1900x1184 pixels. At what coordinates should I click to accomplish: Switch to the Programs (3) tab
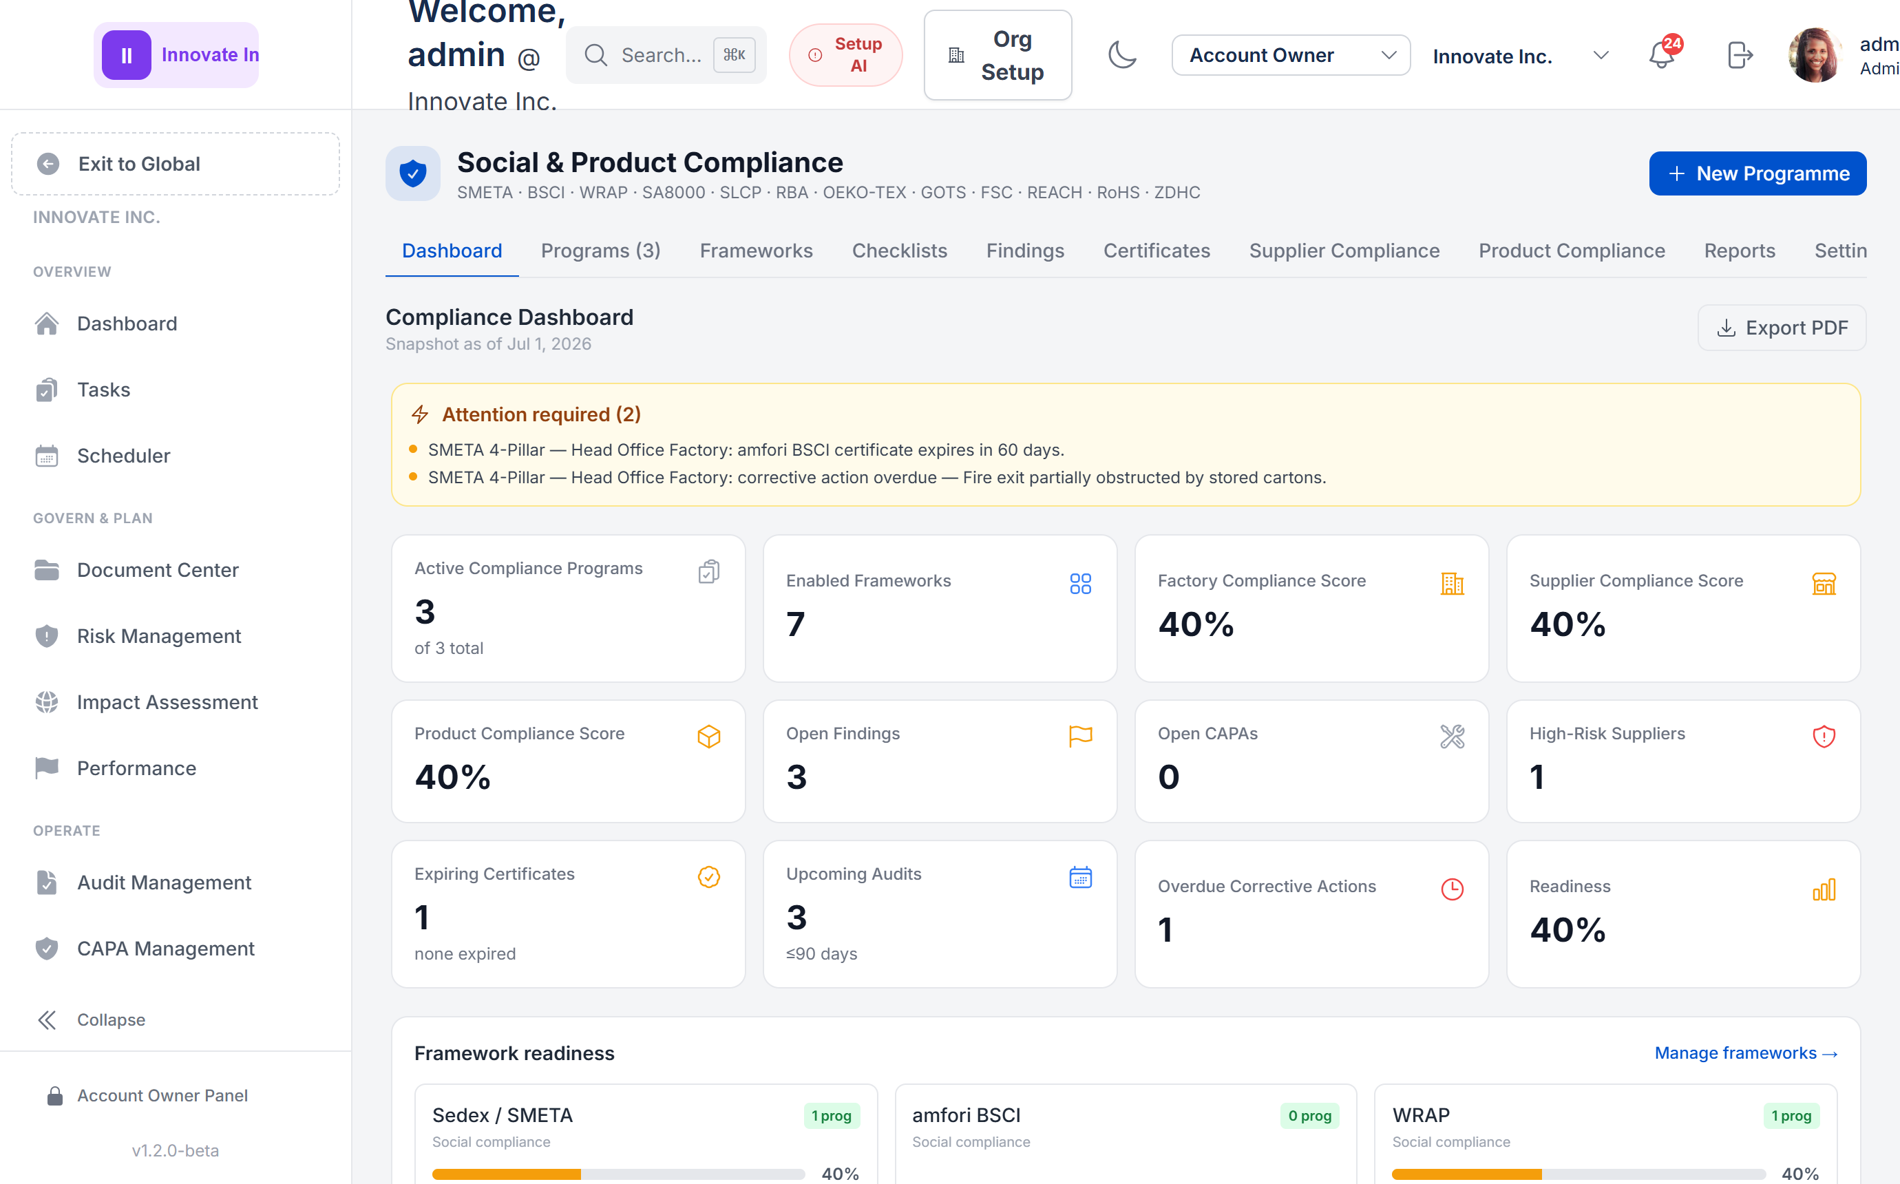click(600, 251)
